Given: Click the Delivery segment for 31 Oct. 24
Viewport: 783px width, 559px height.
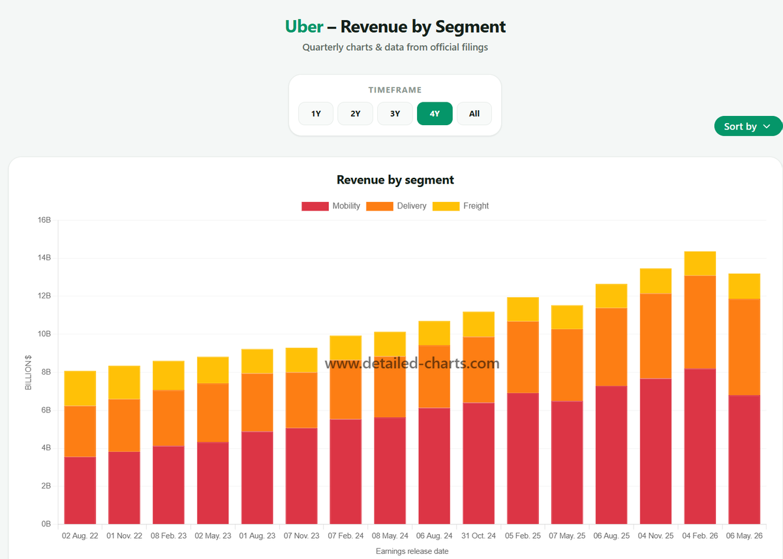Looking at the screenshot, I should coord(478,369).
